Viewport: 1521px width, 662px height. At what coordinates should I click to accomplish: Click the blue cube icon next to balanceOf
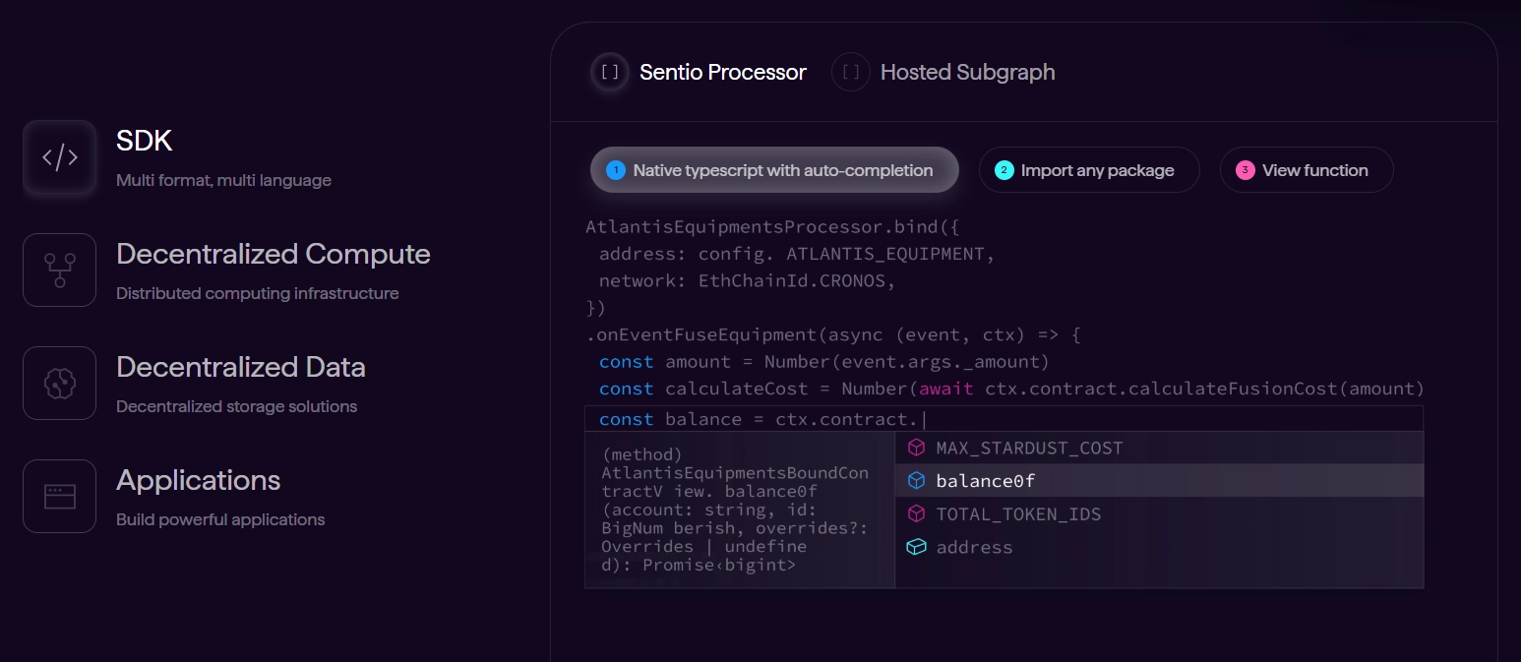pos(916,481)
